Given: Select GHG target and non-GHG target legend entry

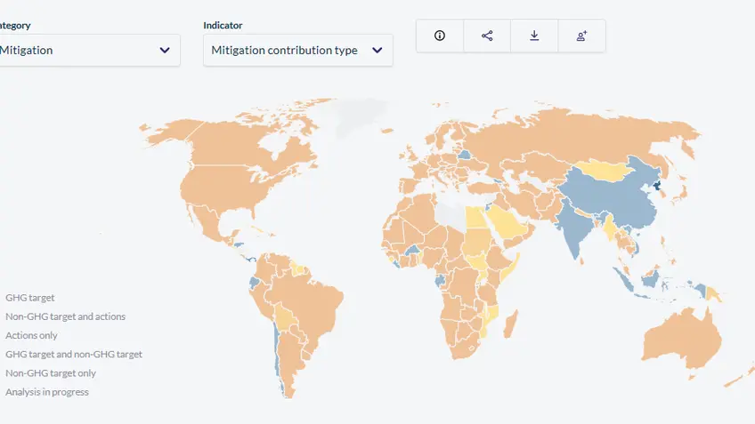Looking at the screenshot, I should (74, 355).
